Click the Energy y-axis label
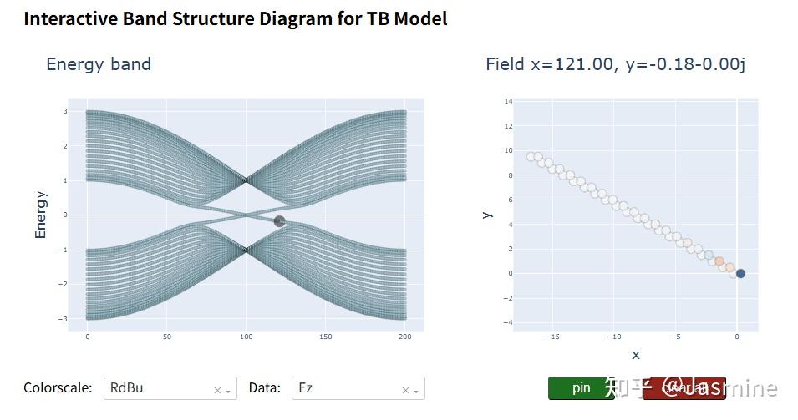The width and height of the screenshot is (798, 420). [x=40, y=215]
